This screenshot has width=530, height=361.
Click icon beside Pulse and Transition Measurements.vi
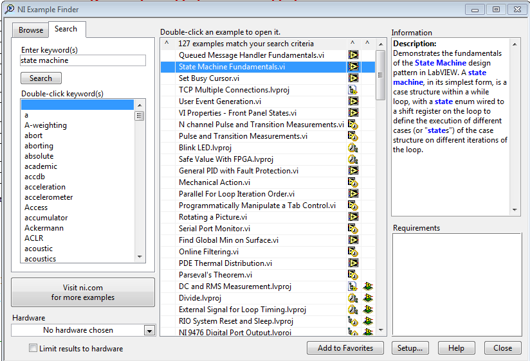(353, 136)
